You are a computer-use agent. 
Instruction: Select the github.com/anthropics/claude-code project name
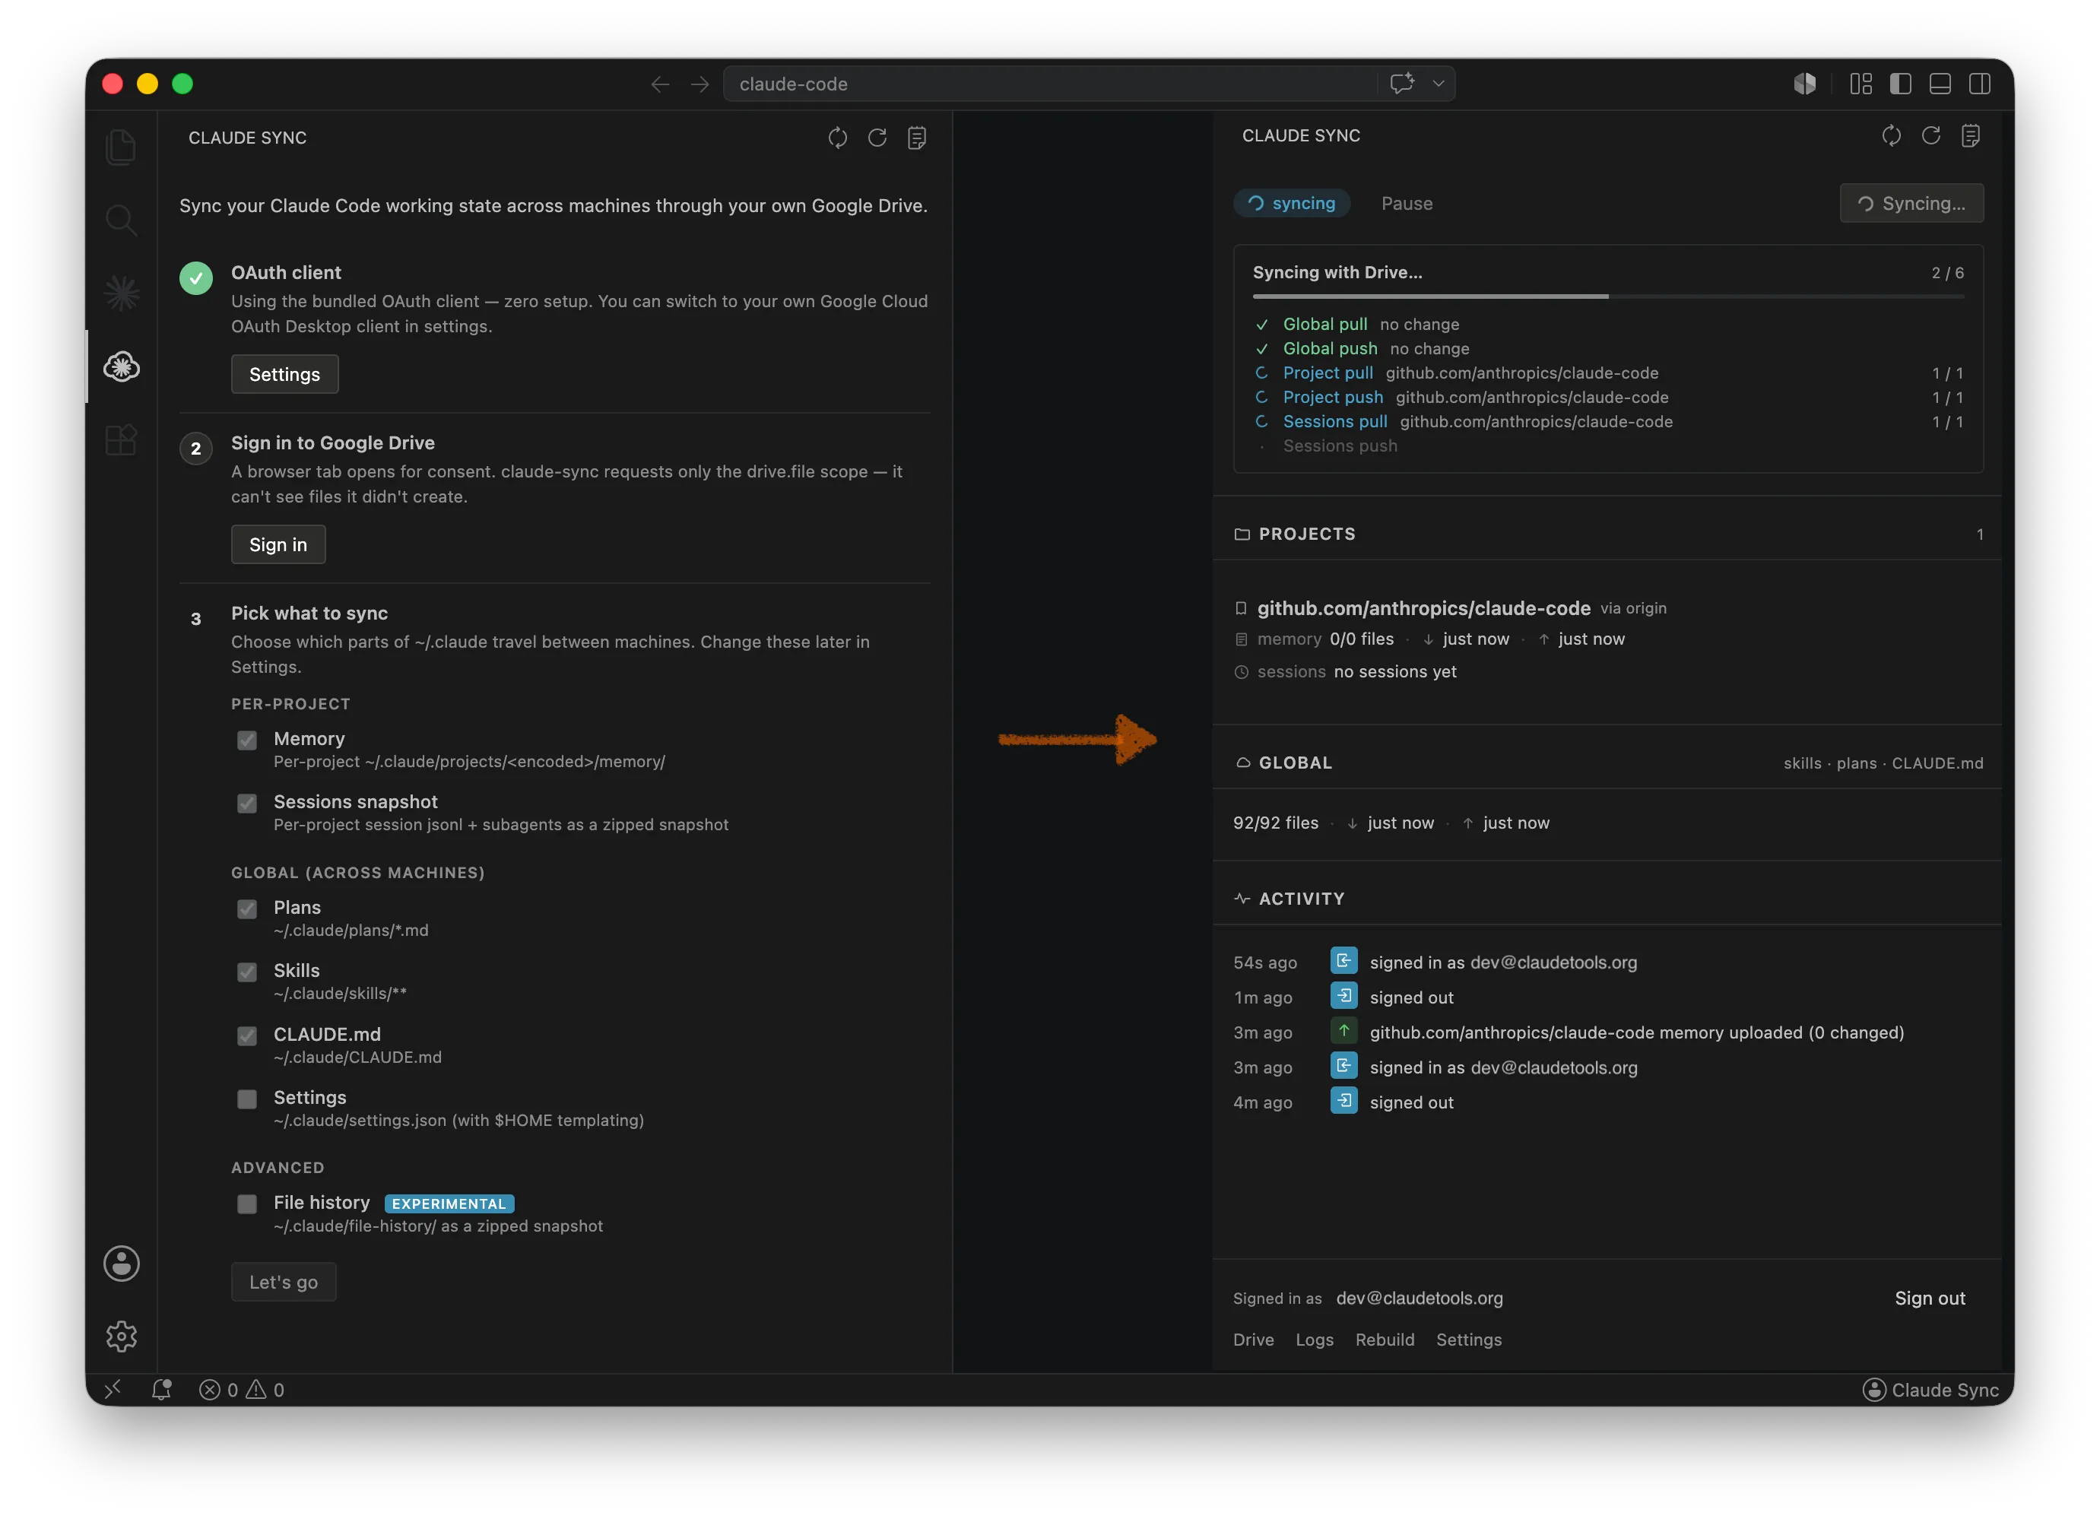[1423, 608]
